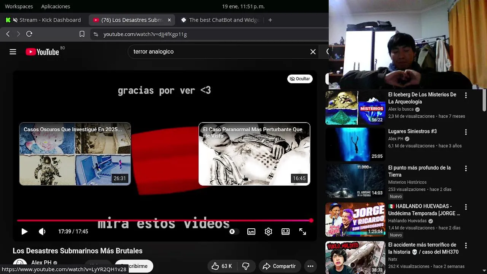Open channel 'Hablando Huevadas'
The image size is (487, 274).
click(407, 221)
